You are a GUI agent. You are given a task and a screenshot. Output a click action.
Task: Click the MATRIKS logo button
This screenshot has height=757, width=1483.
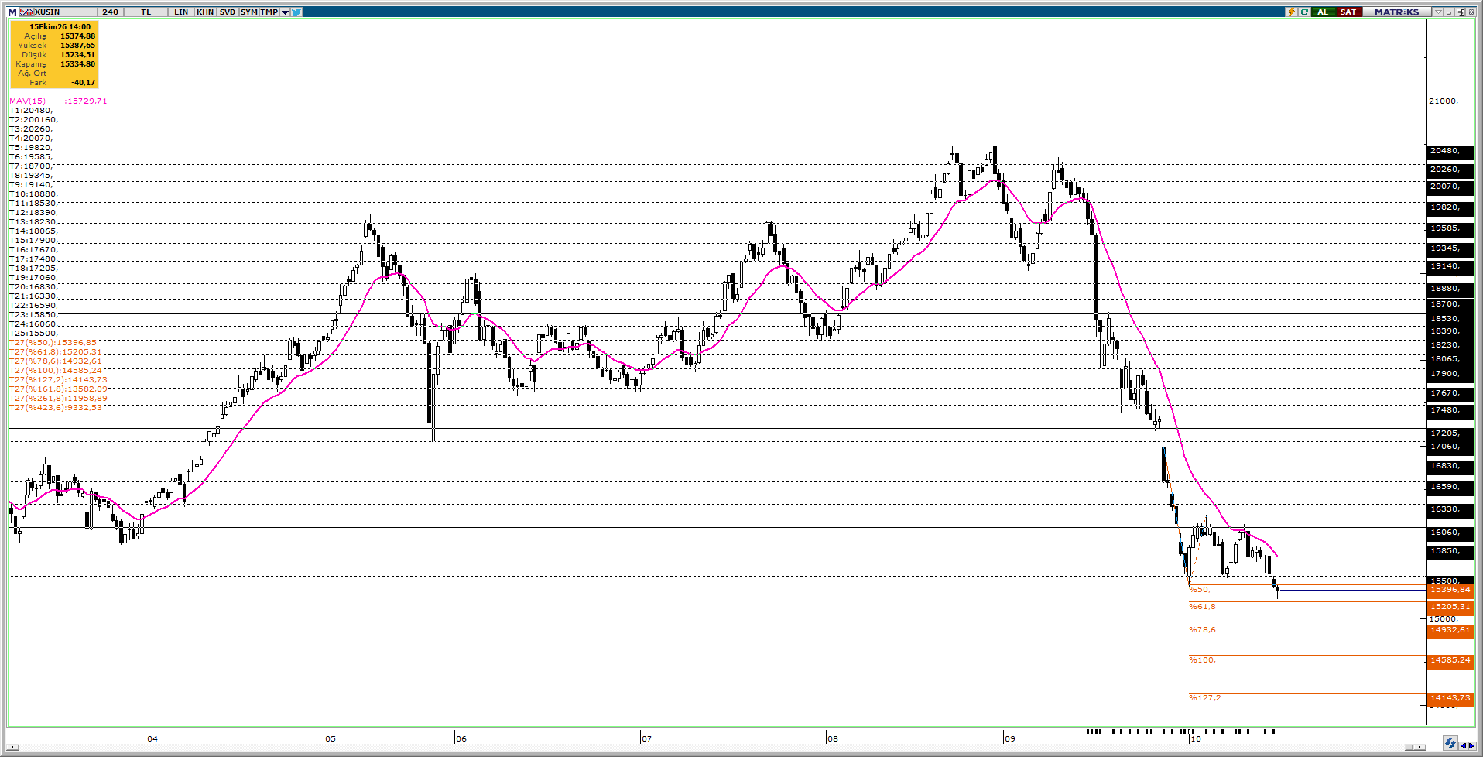(1397, 12)
